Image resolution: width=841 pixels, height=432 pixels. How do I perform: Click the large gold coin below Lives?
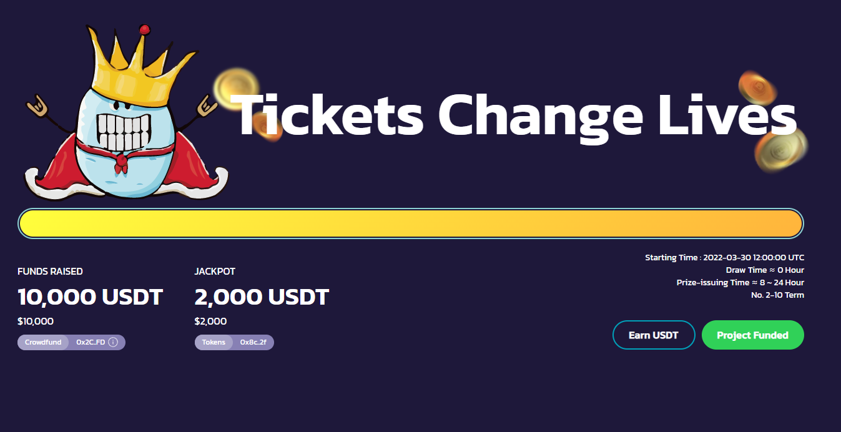click(781, 152)
